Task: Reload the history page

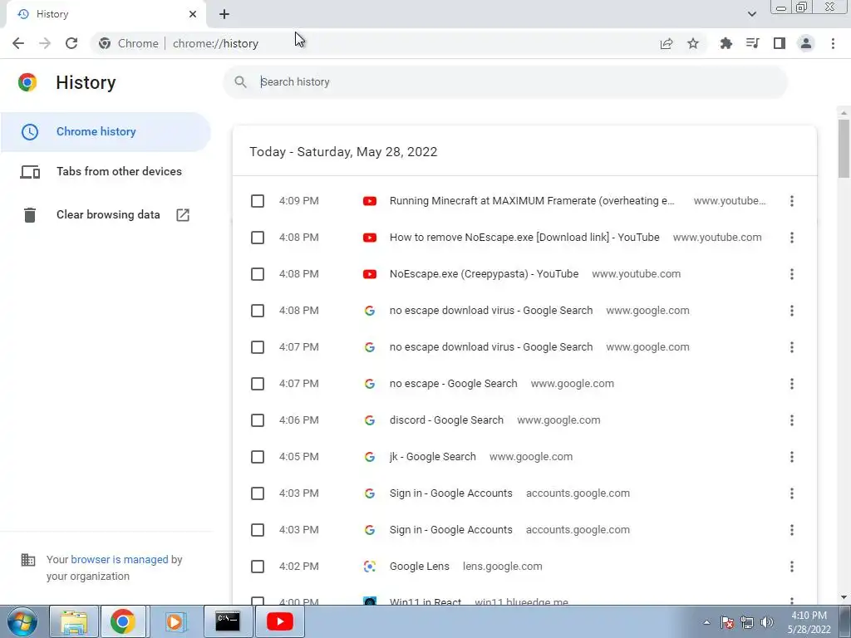Action: pos(71,43)
